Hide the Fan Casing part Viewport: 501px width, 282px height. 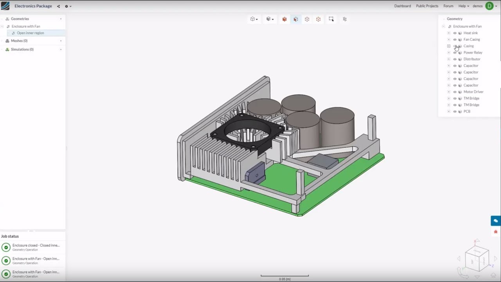pyautogui.click(x=455, y=40)
